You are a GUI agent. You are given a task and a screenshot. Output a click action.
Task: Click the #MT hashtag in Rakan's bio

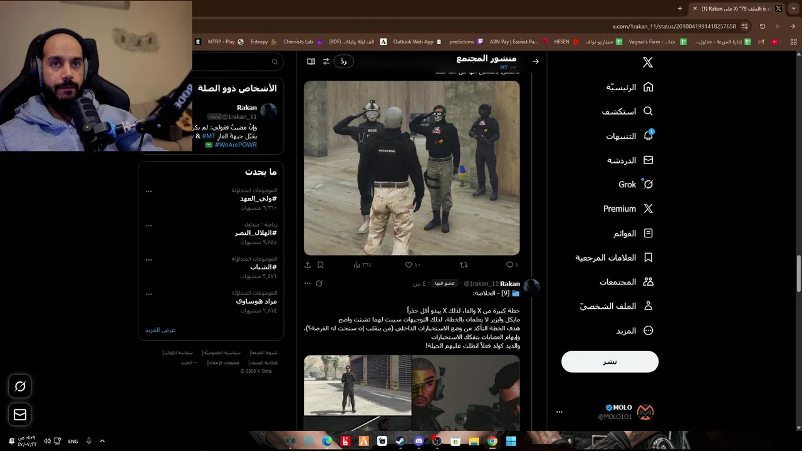point(209,136)
